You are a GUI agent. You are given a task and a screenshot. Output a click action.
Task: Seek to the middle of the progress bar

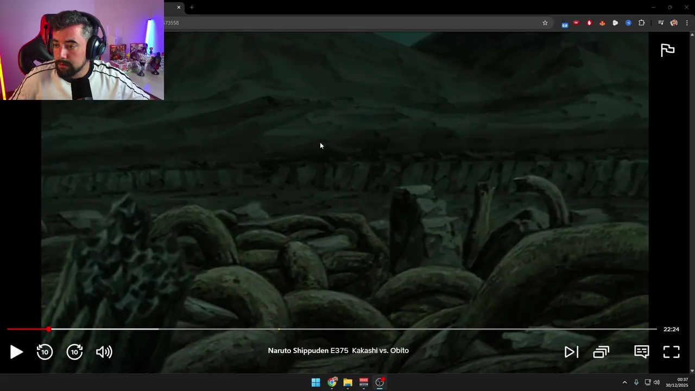pos(332,329)
